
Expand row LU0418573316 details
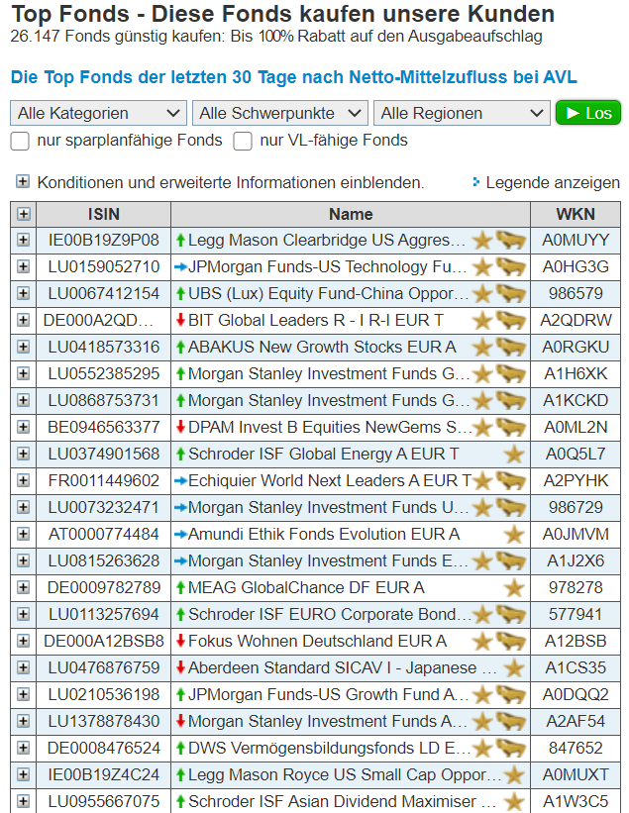[24, 347]
